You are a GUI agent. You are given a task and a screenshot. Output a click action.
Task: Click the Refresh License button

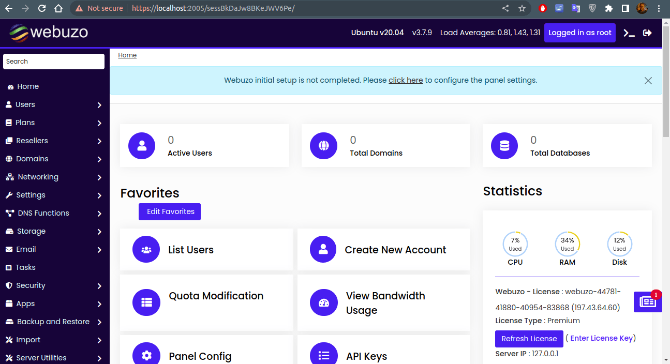click(x=529, y=339)
